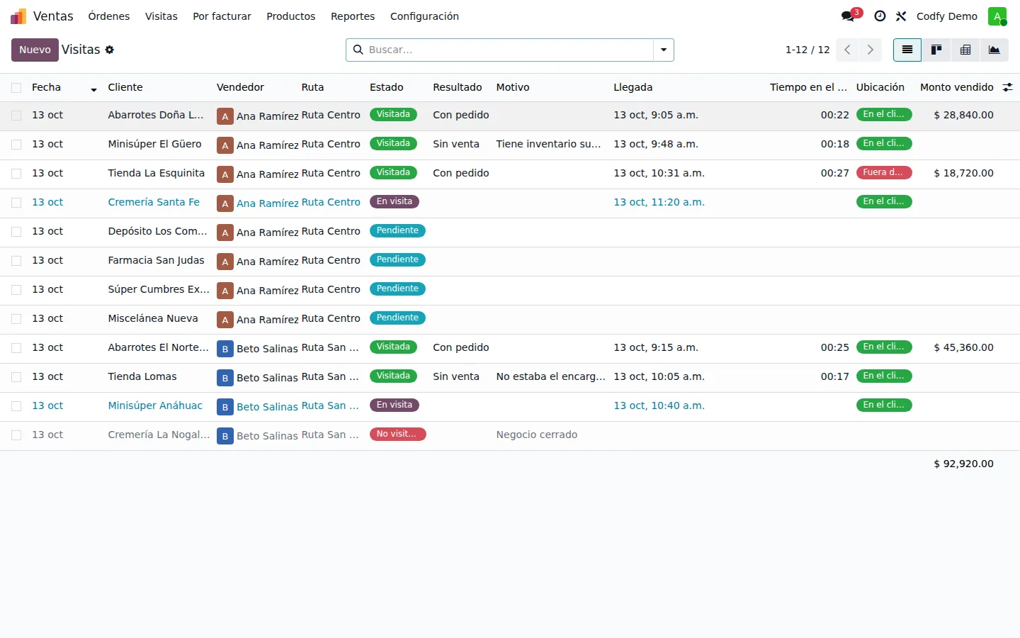Sort by the Monto vendido column
Image resolution: width=1020 pixels, height=638 pixels.
coord(956,87)
